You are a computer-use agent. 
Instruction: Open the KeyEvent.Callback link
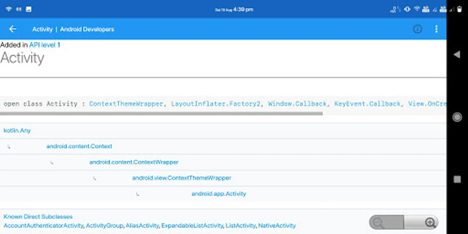point(367,104)
